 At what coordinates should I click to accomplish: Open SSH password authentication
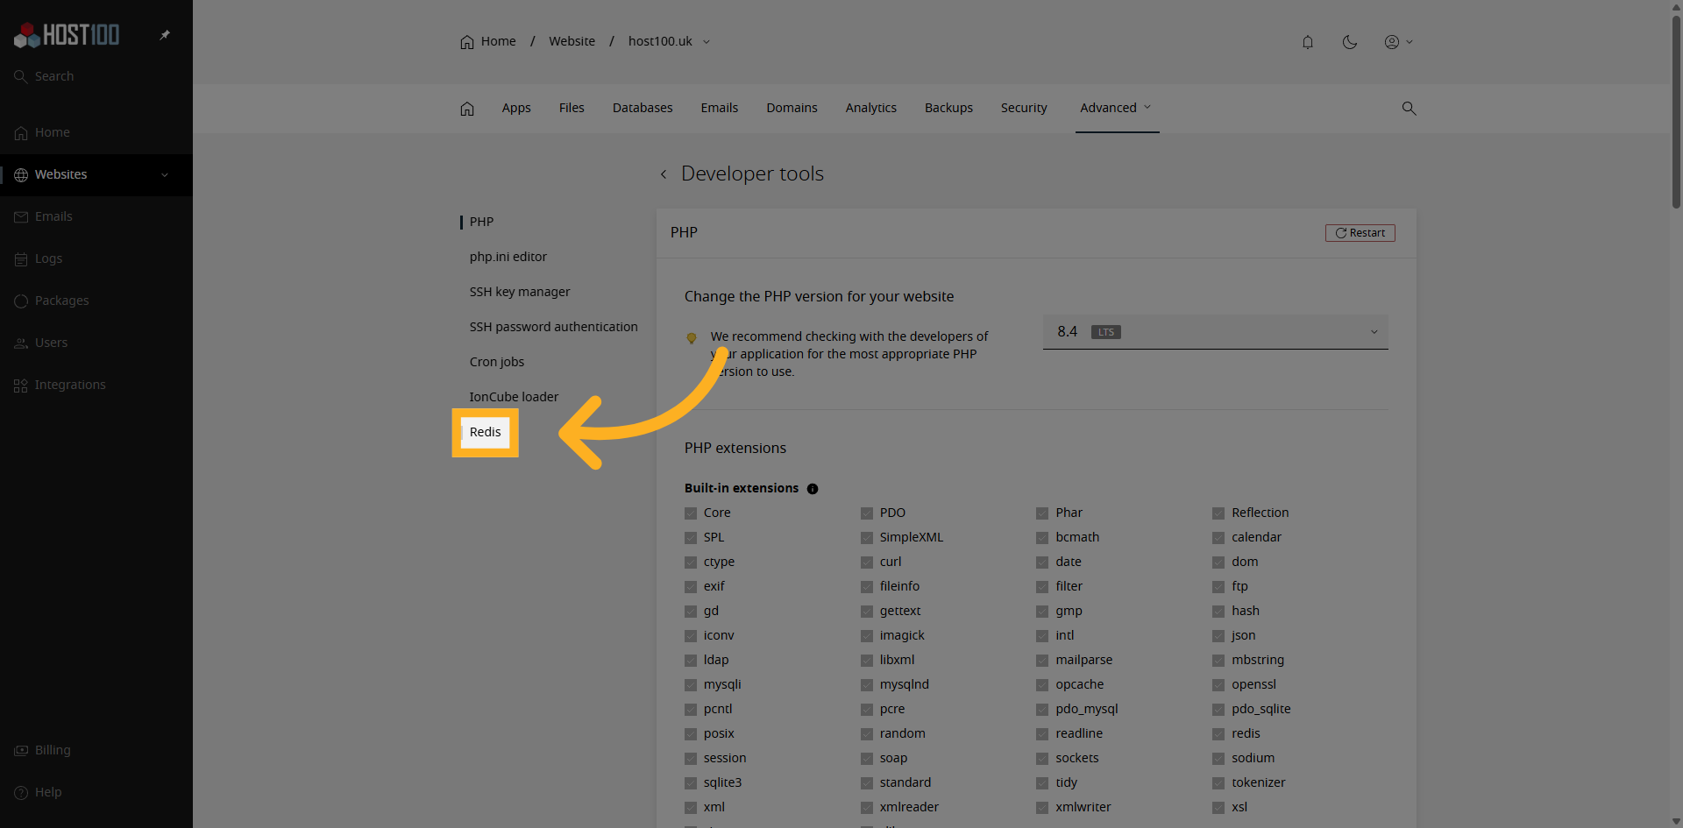point(553,327)
